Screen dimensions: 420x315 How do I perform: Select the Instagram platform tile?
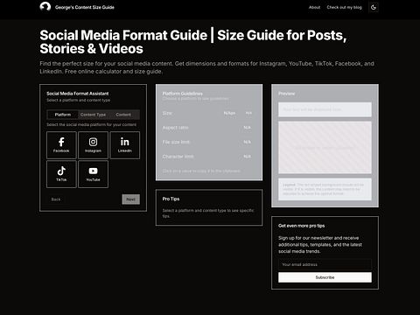(93, 145)
